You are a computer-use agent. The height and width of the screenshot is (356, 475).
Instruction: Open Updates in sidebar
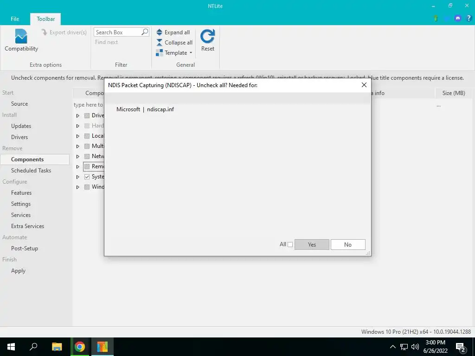click(x=21, y=126)
